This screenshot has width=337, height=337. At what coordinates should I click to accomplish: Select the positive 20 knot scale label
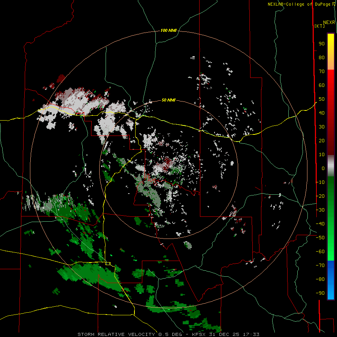(x=322, y=141)
